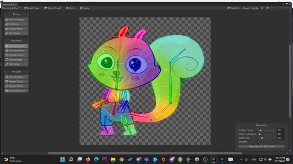This screenshot has width=293, height=164.
Task: Toggle the Sprite Sheet view
Action: 53,8
